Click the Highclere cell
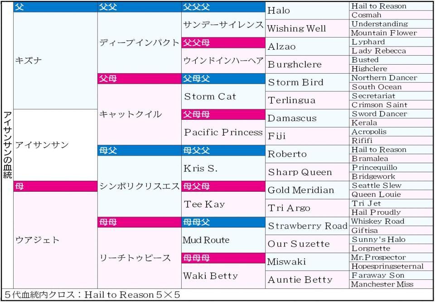Image resolution: width=435 pixels, height=302 pixels. [391, 69]
